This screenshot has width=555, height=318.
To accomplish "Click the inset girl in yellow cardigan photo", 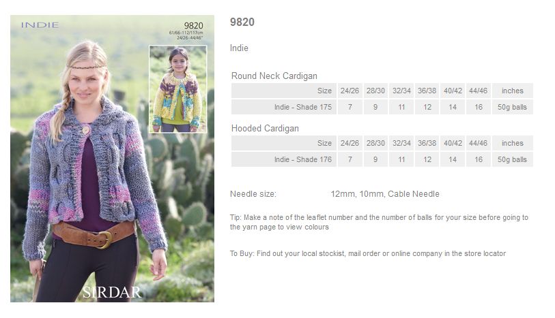I will [178, 89].
